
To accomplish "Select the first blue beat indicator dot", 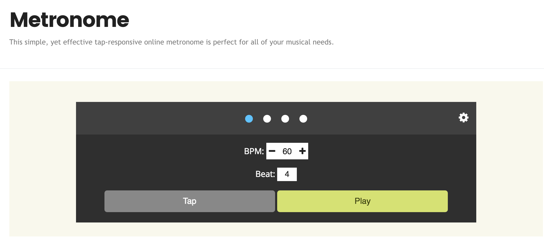I will (249, 119).
